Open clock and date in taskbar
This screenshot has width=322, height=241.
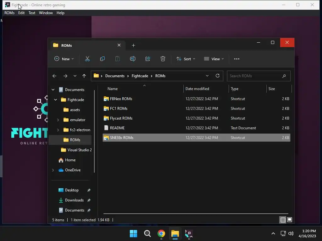pos(307,233)
